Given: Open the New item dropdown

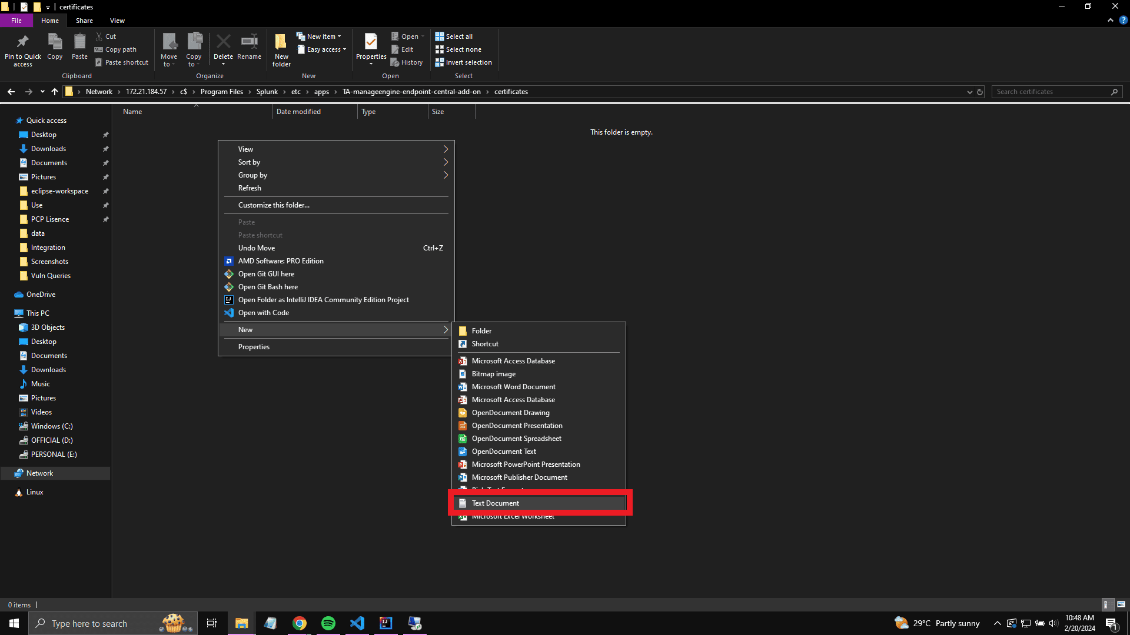Looking at the screenshot, I should 320,36.
